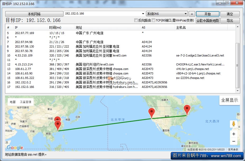Switch the map to 卫星图像 view

(x=26, y=102)
